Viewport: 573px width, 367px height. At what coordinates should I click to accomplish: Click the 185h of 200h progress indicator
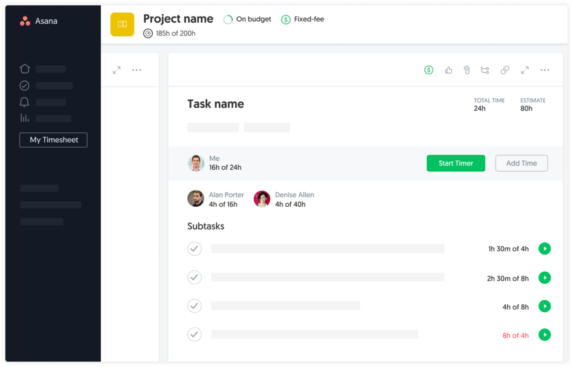pyautogui.click(x=172, y=33)
